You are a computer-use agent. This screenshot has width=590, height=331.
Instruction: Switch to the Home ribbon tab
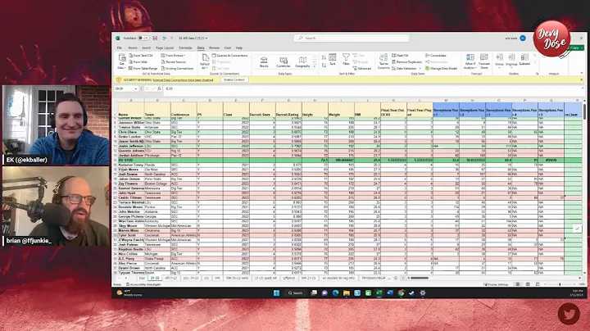[x=133, y=48]
